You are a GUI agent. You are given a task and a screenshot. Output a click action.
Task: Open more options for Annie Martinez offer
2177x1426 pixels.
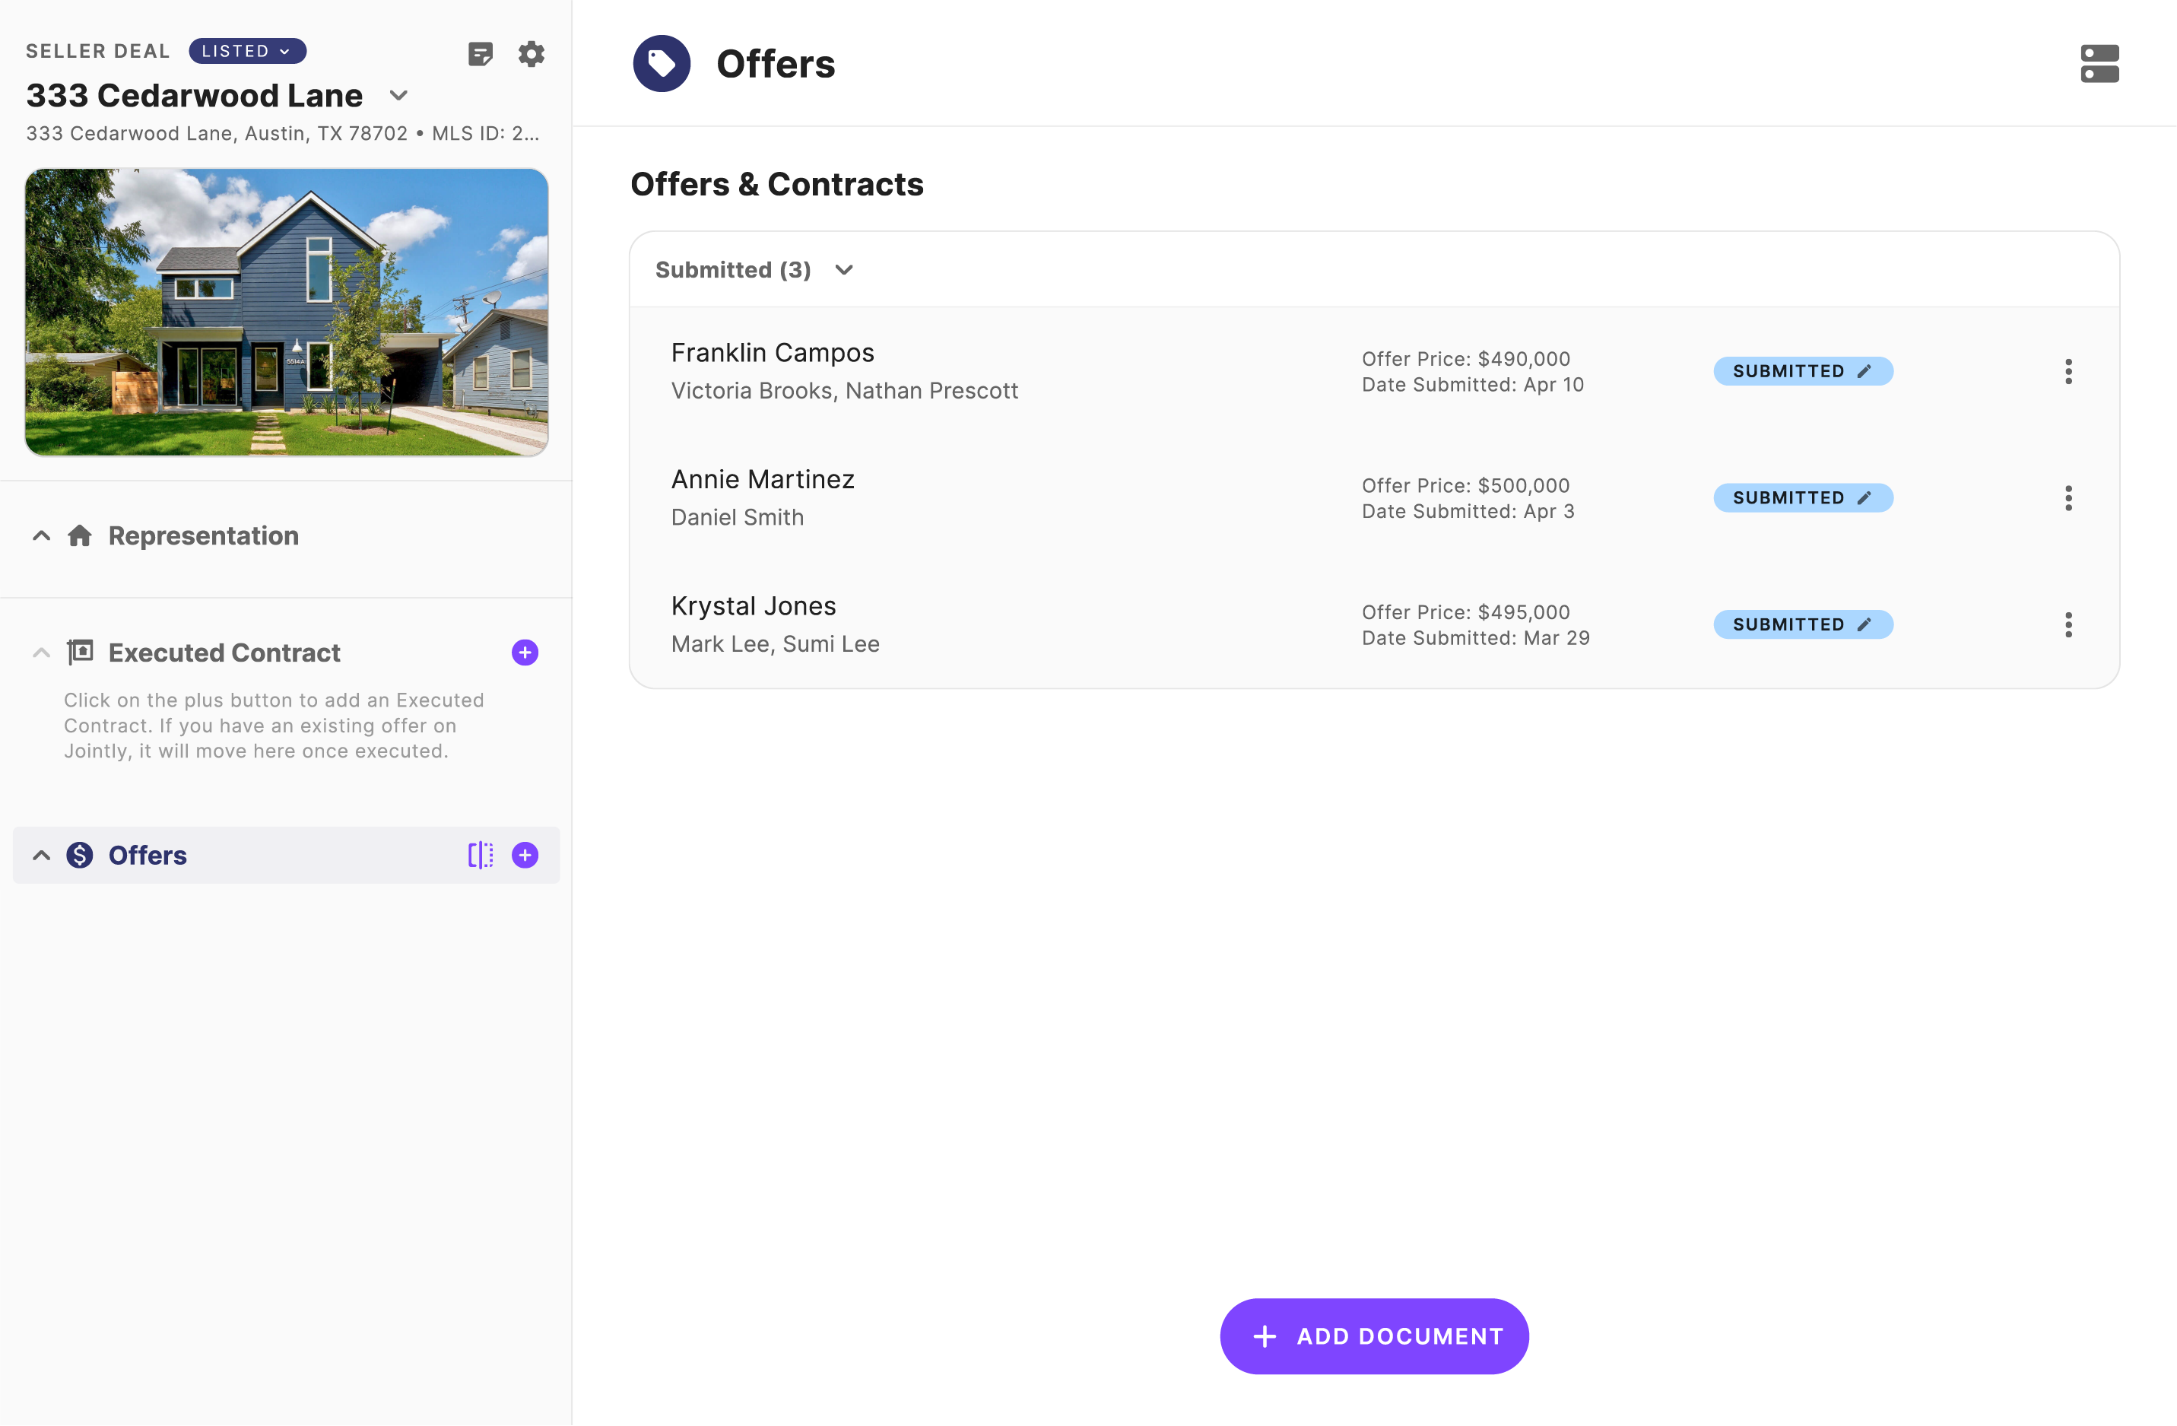2068,497
